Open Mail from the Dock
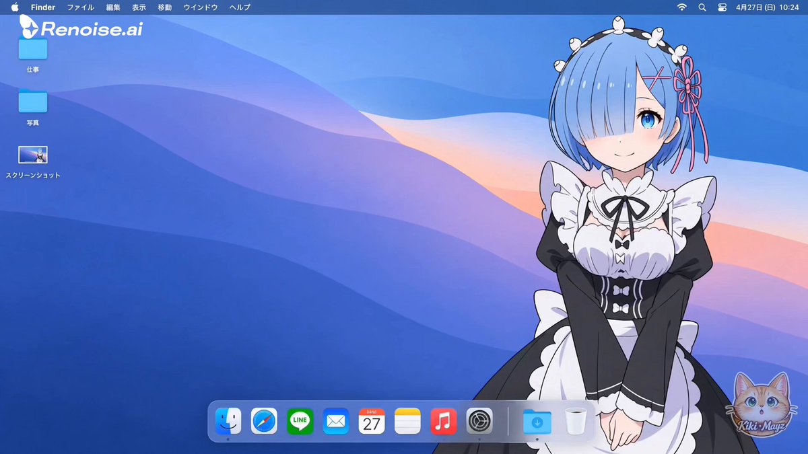 (x=335, y=421)
